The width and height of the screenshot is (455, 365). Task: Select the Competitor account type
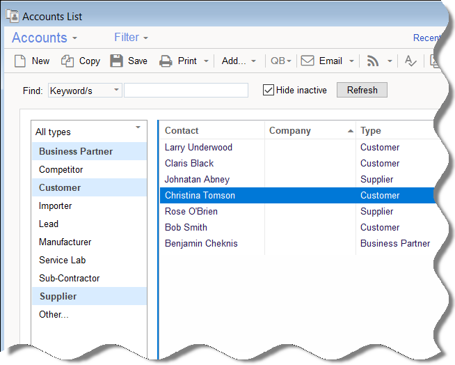[x=61, y=169]
